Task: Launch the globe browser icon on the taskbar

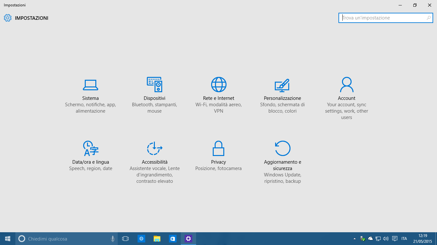Action: click(x=141, y=239)
